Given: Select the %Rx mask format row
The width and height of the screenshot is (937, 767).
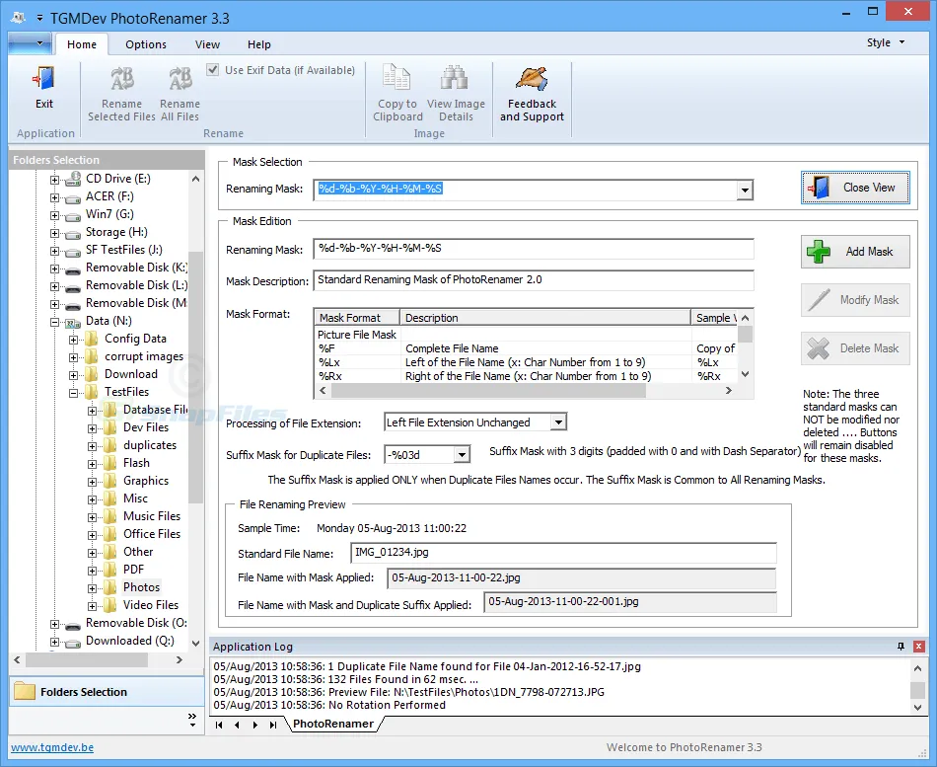Looking at the screenshot, I should 526,376.
